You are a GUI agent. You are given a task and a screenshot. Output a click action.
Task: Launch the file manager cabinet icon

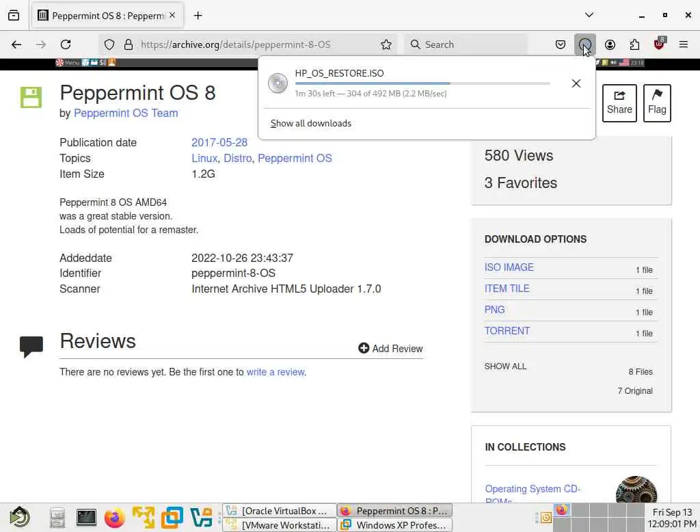tap(57, 518)
